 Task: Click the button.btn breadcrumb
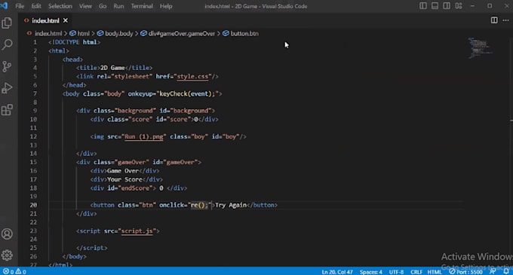244,34
